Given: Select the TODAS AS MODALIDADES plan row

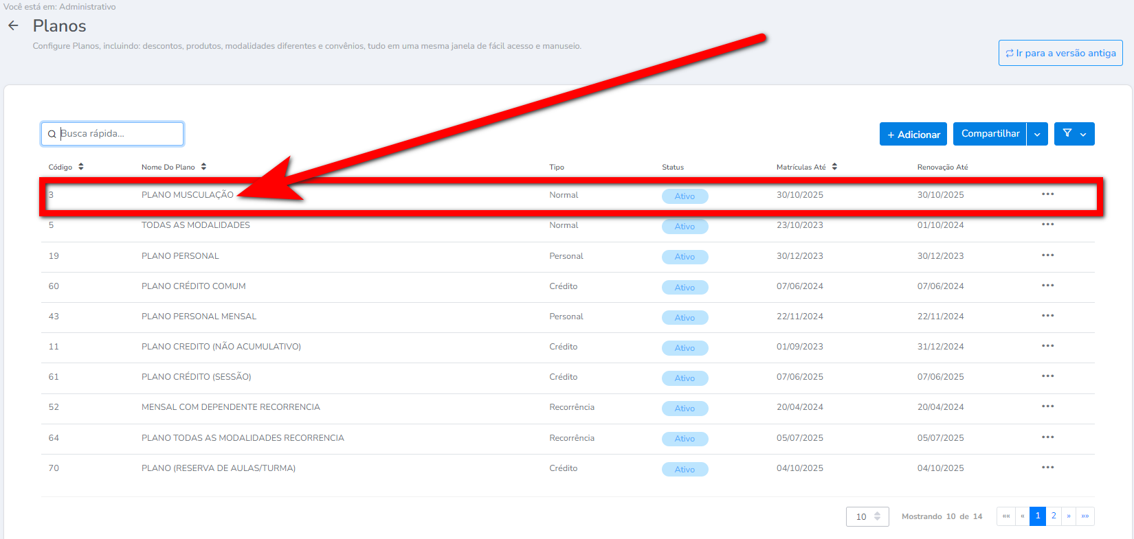Looking at the screenshot, I should [196, 225].
